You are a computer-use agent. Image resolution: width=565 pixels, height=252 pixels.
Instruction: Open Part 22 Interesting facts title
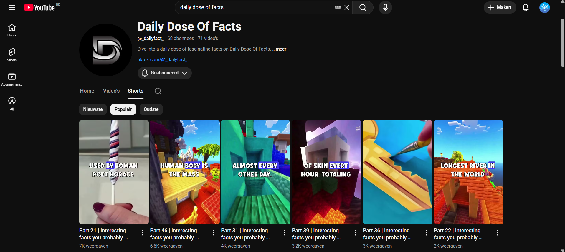tap(458, 234)
